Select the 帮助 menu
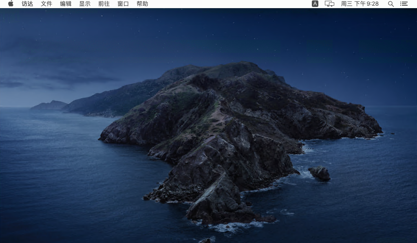The height and width of the screenshot is (243, 417). 142,4
